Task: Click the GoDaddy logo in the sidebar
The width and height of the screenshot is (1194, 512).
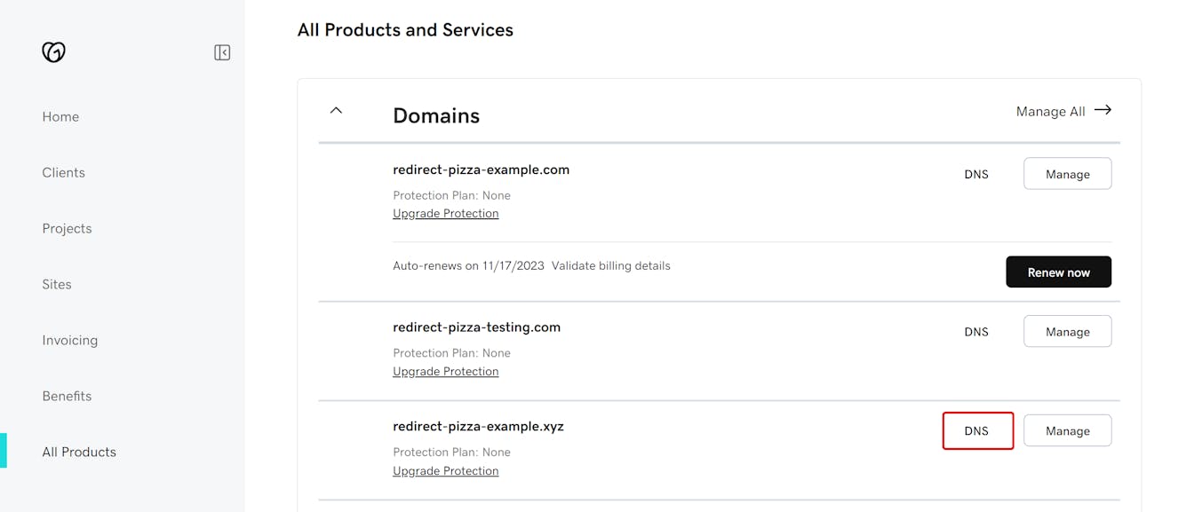Action: (53, 52)
